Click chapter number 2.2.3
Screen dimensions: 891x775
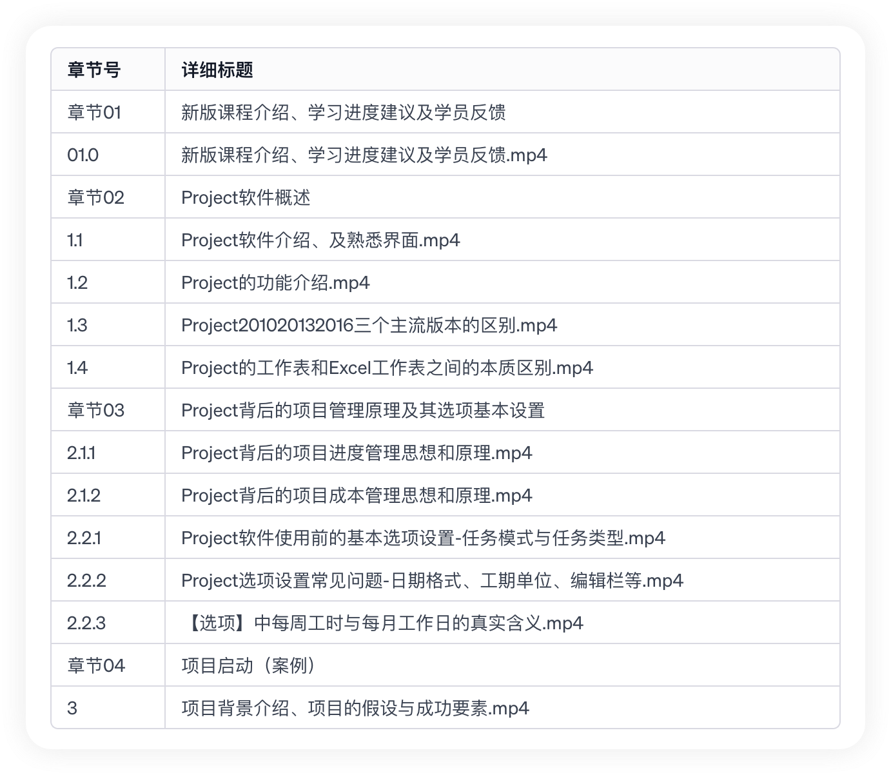pyautogui.click(x=86, y=623)
